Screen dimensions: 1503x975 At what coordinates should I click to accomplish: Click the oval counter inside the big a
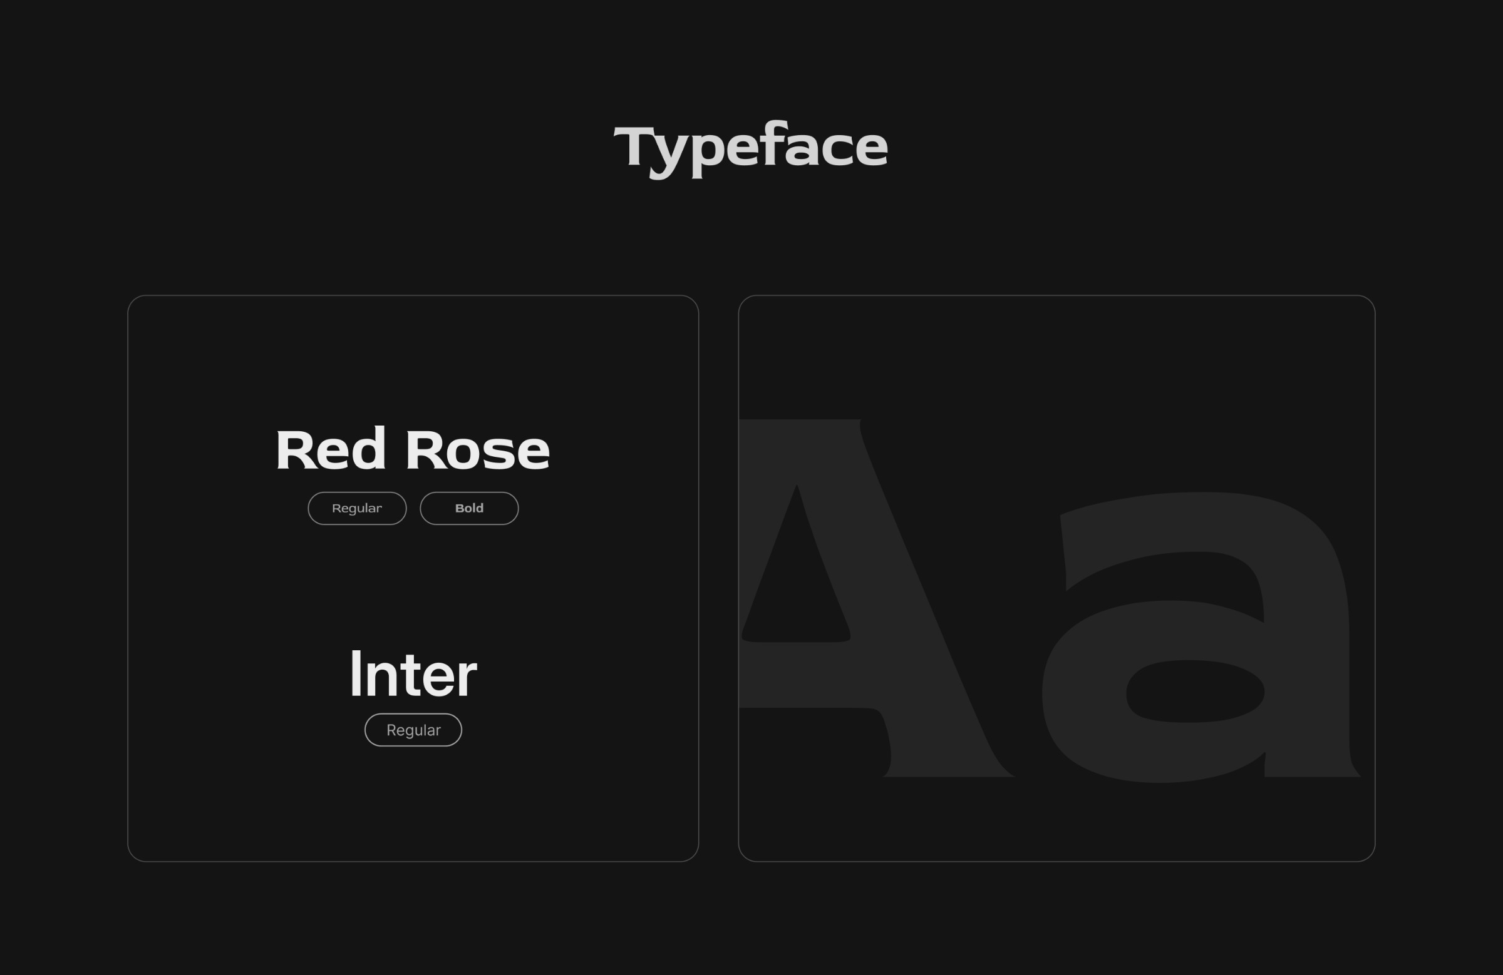(1195, 691)
